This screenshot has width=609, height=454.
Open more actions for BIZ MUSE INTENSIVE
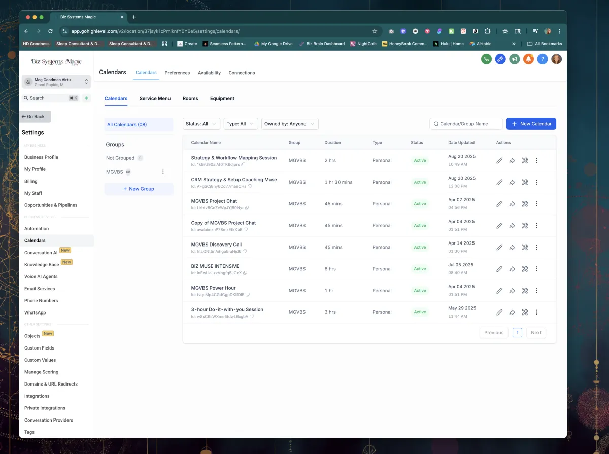(536, 269)
